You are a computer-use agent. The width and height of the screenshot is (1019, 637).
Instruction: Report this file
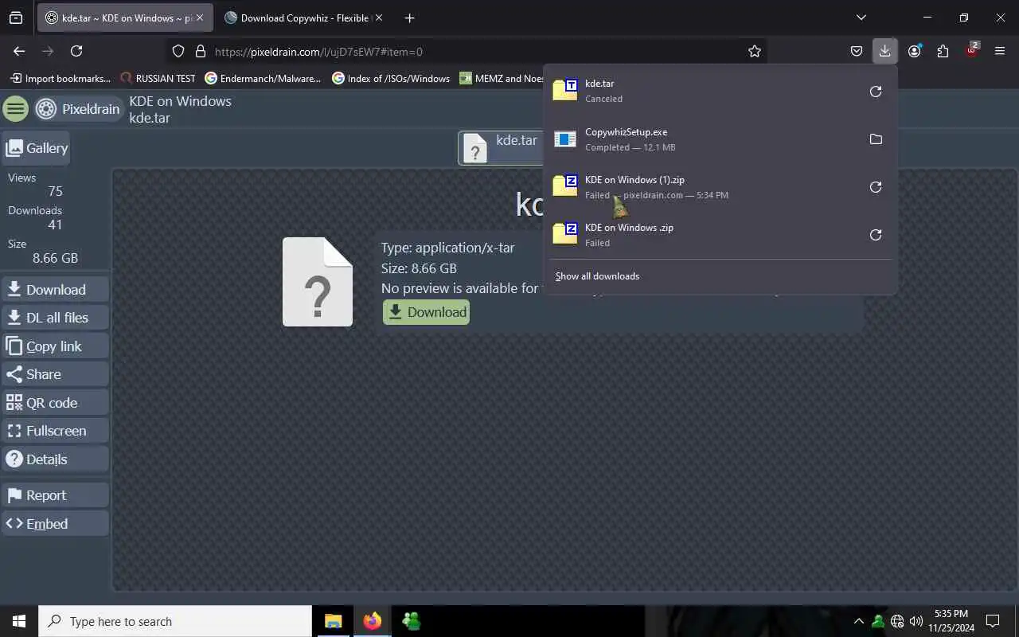pyautogui.click(x=55, y=495)
